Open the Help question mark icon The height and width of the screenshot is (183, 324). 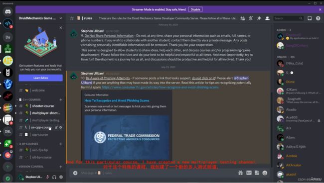(318, 18)
